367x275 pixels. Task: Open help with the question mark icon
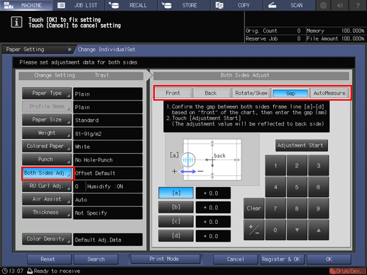(x=358, y=5)
